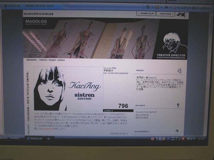Image resolution: width=214 pixels, height=160 pixels.
Task: Select the MAGOLOG -BEAMS OFFICIAL BLOG browser tab
Action: 33,6
